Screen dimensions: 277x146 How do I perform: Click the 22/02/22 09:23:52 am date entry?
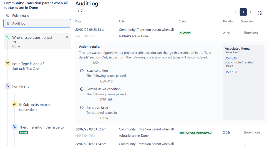(x=91, y=129)
